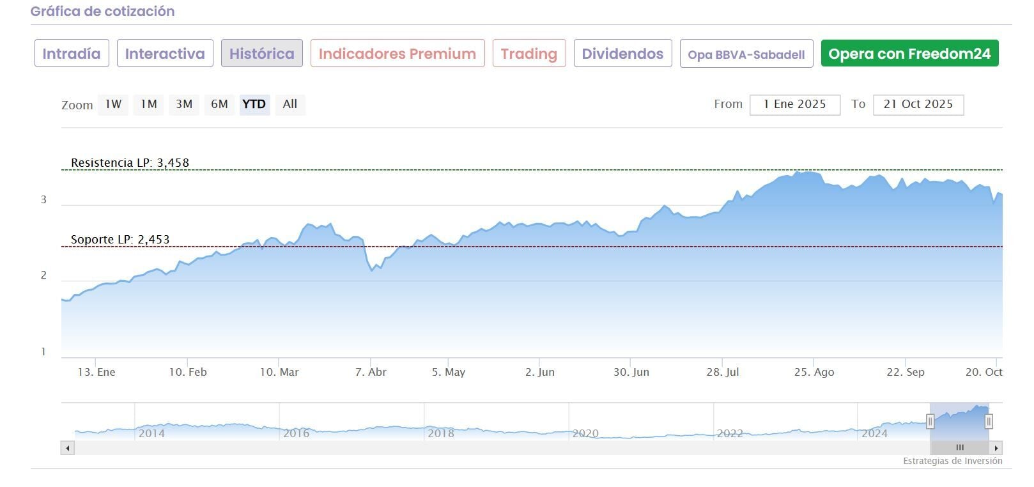Image resolution: width=1034 pixels, height=487 pixels.
Task: Switch to the Intradía chart tab
Action: (x=72, y=54)
